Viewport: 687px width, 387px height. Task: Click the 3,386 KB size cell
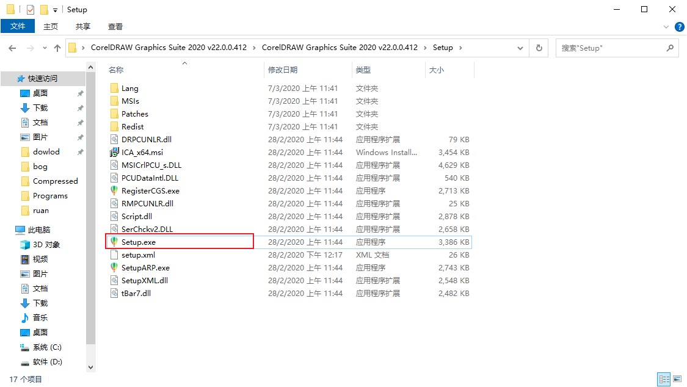454,242
